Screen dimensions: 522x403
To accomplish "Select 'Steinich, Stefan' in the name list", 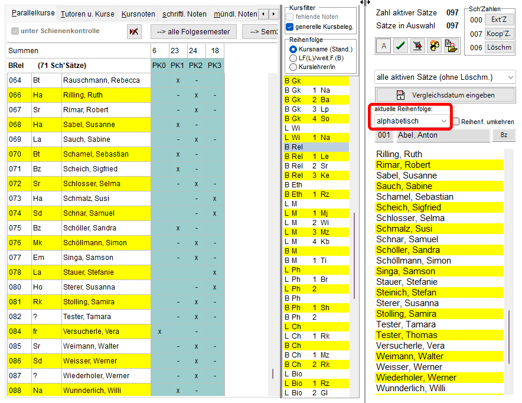I will point(406,292).
